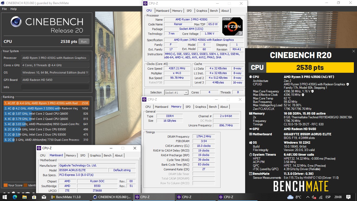Open Memory tab in Mainboard CPU-Z window
Image resolution: width=357 pixels, height=201 pixels.
(x=71, y=155)
